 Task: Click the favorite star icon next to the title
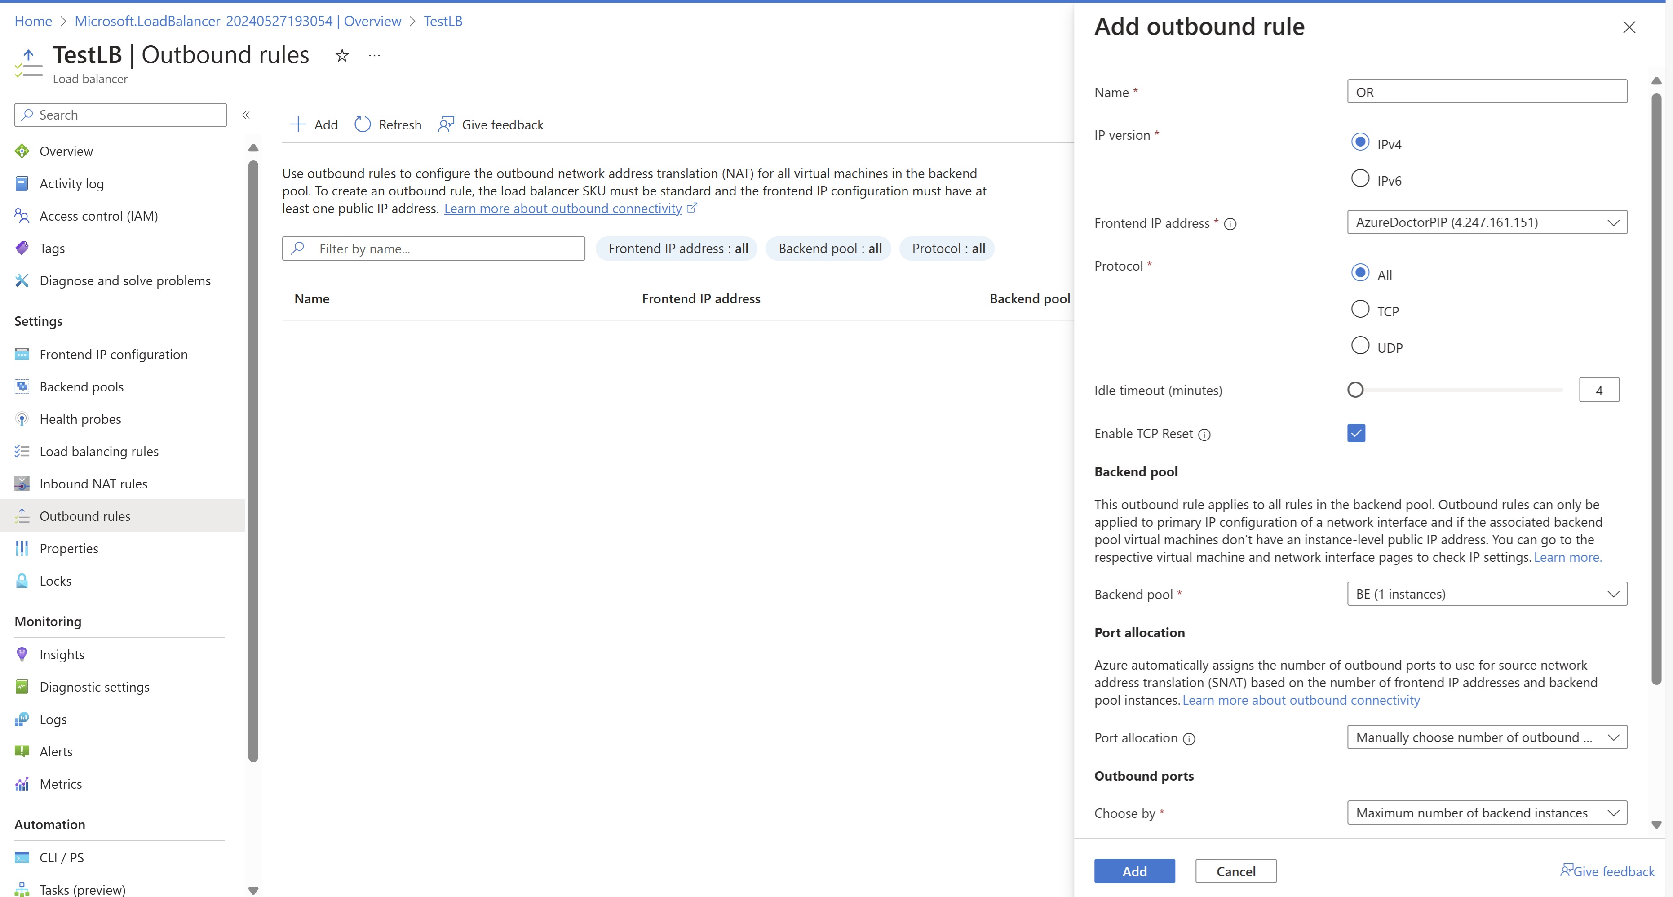(x=341, y=56)
